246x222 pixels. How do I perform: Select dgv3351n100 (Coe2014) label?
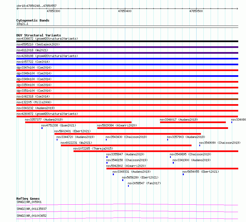tap(34, 91)
